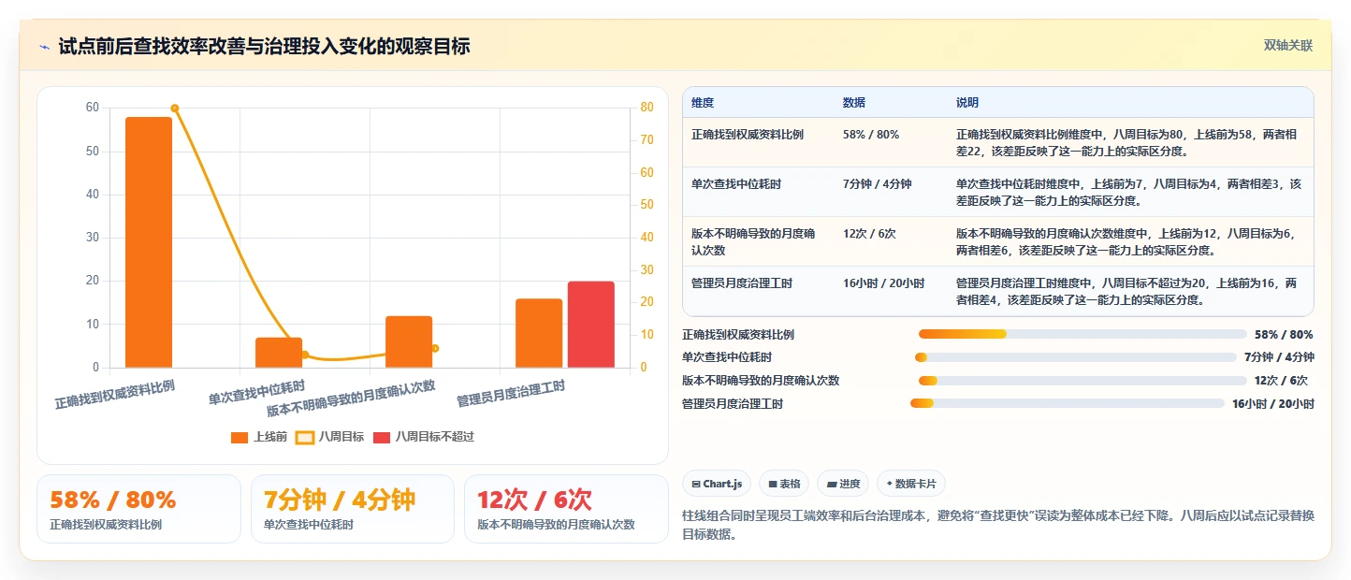Open the 58% / 80% data card

138,509
